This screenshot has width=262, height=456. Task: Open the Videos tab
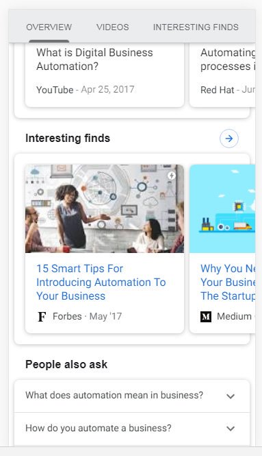[113, 27]
